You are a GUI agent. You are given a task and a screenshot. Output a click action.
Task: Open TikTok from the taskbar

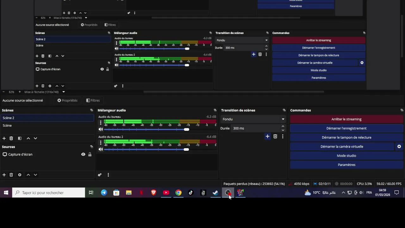[191, 193]
